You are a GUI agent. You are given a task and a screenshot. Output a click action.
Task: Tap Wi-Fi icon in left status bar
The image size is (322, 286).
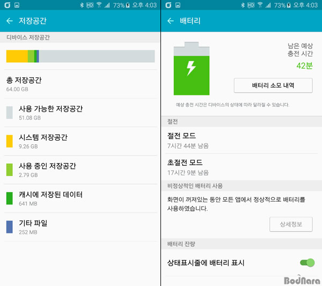99,5
